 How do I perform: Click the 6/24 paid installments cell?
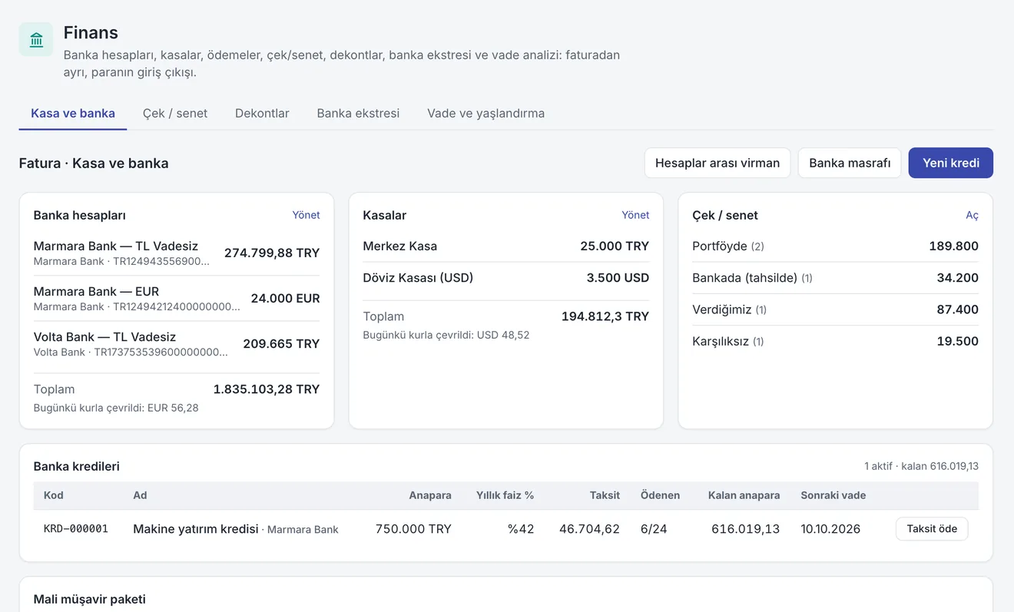coord(654,528)
